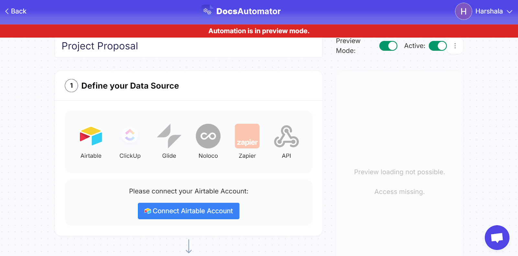Click the Harshala profile avatar
This screenshot has width=518, height=256.
463,11
